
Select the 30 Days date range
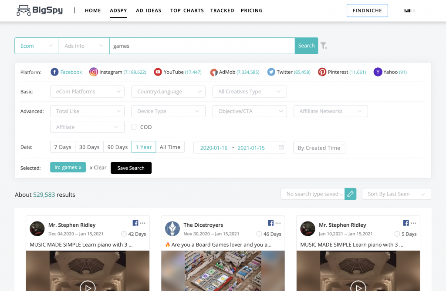[89, 147]
